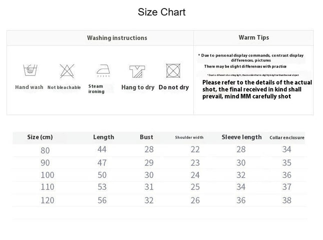Click the Size Chart title
Image resolution: width=323 pixels, height=240 pixels.
pyautogui.click(x=162, y=12)
